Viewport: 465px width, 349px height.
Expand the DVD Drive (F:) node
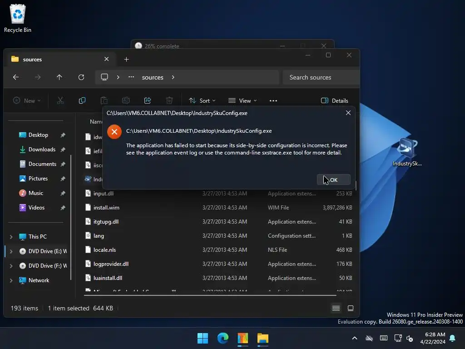[x=11, y=265]
